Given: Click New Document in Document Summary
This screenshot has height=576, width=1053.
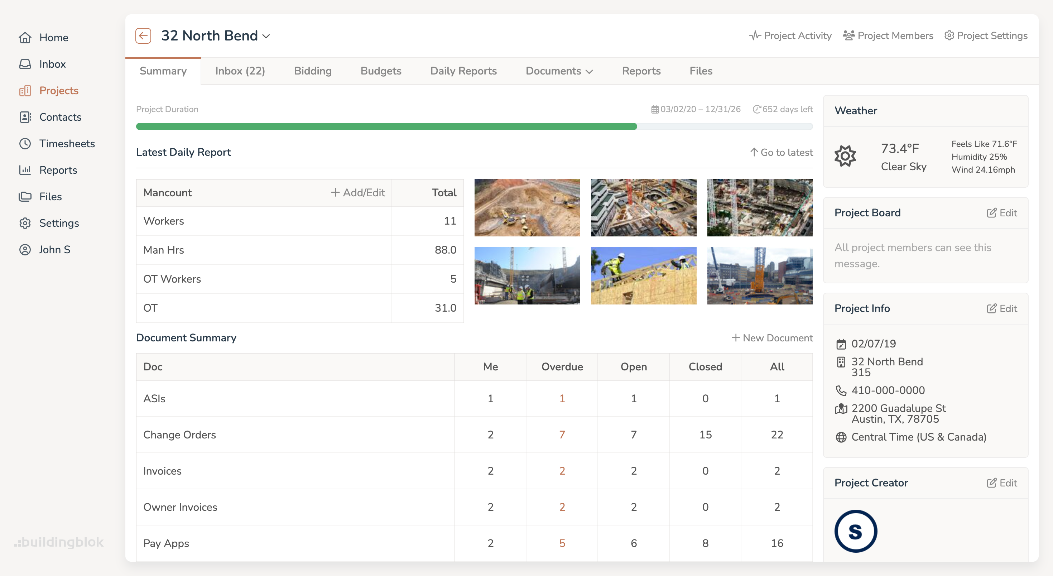Looking at the screenshot, I should coord(772,338).
